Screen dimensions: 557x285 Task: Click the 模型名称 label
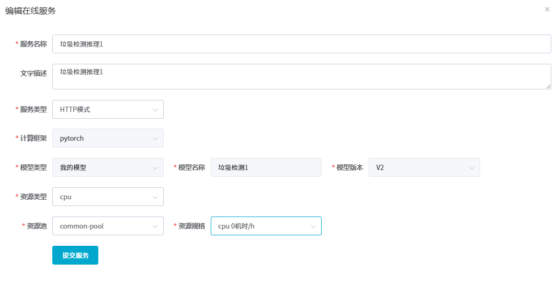[191, 168]
